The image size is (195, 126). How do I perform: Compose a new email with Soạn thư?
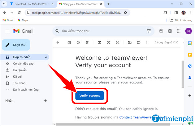16,45
